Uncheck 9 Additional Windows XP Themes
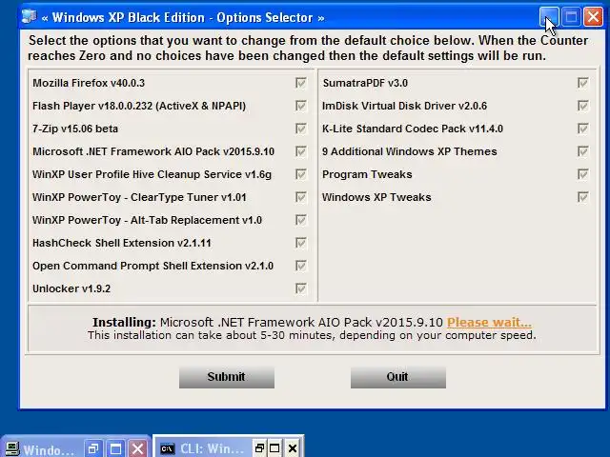610x457 pixels. coord(582,151)
